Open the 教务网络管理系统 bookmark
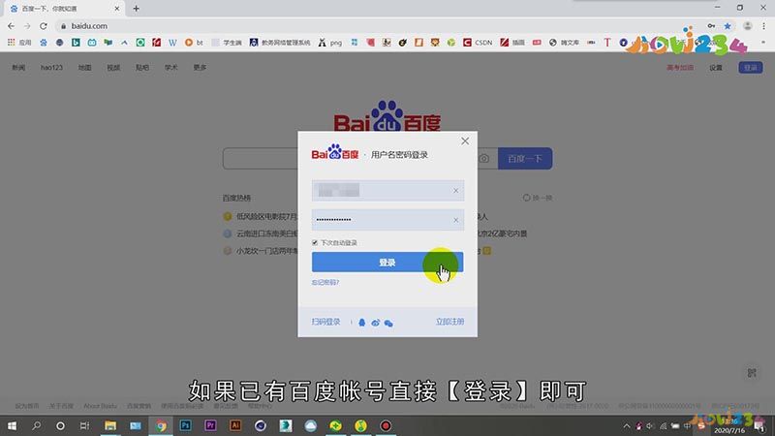 click(x=280, y=43)
